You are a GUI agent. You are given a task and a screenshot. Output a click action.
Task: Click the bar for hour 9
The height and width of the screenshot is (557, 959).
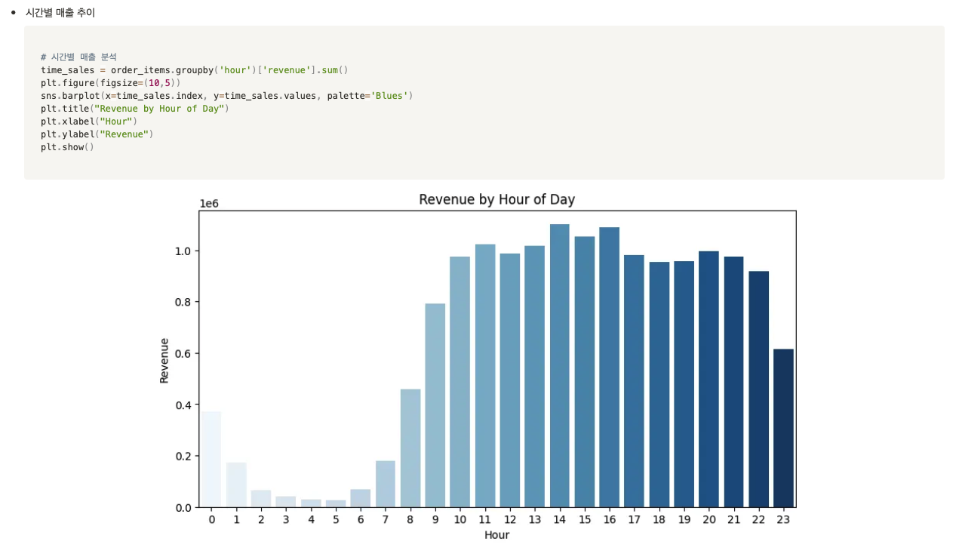[435, 405]
